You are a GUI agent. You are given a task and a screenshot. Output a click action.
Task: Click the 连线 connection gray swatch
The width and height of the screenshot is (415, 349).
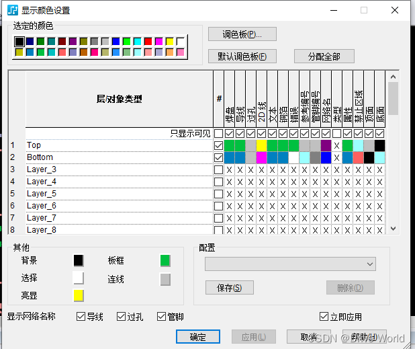click(x=165, y=280)
